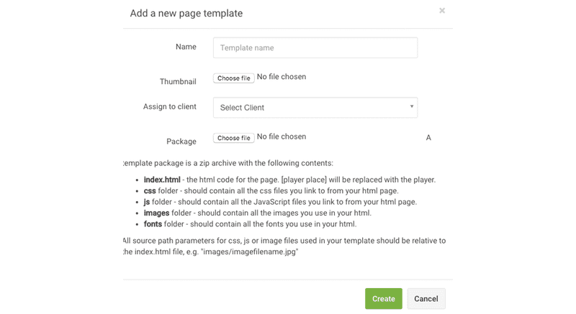Click the bold fonts folder list item

pyautogui.click(x=153, y=225)
